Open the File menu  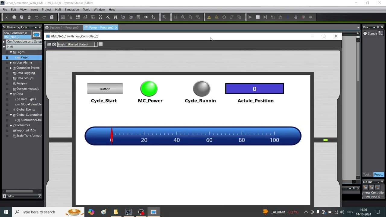point(5,10)
